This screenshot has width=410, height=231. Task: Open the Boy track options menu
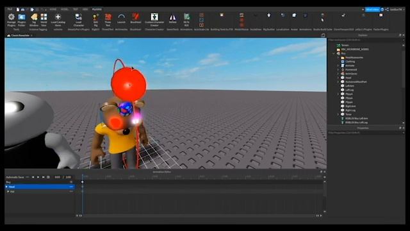(71, 182)
